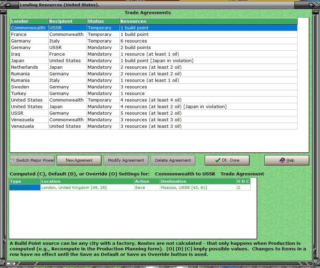Open the New Agreement dialog
The height and width of the screenshot is (268, 320).
(x=79, y=160)
